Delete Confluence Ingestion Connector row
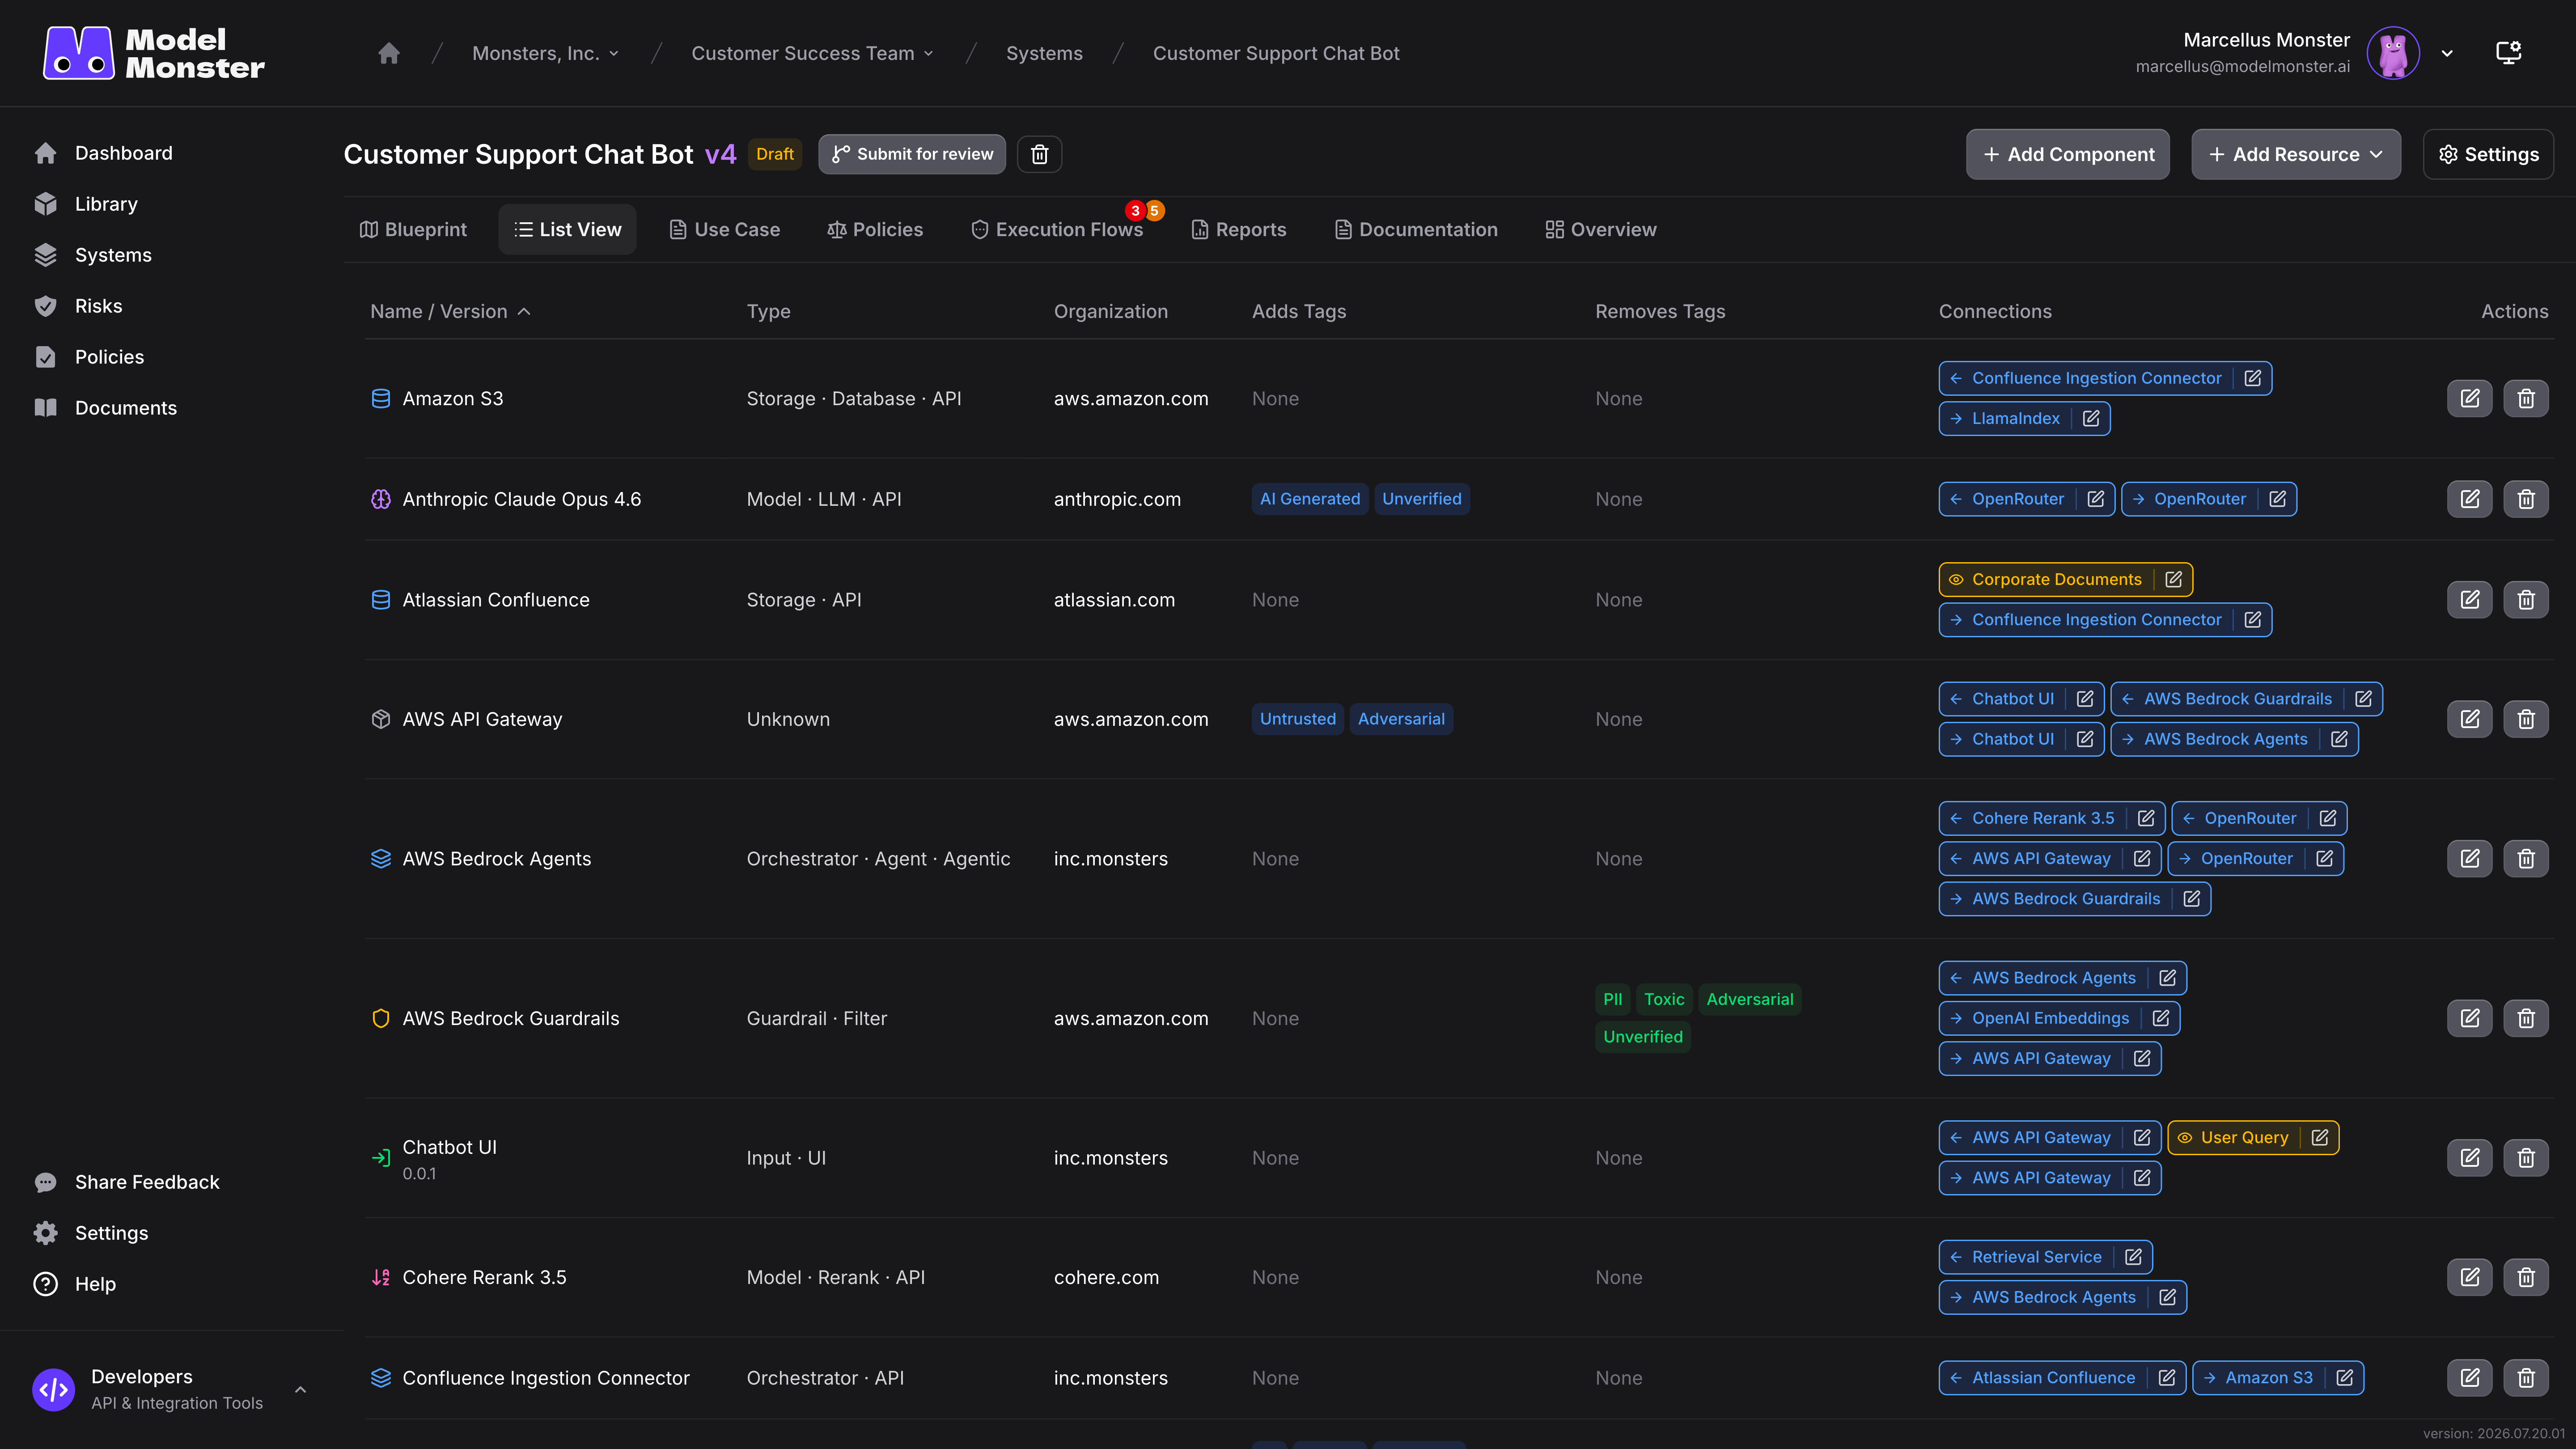This screenshot has width=2576, height=1449. coord(2526,1378)
